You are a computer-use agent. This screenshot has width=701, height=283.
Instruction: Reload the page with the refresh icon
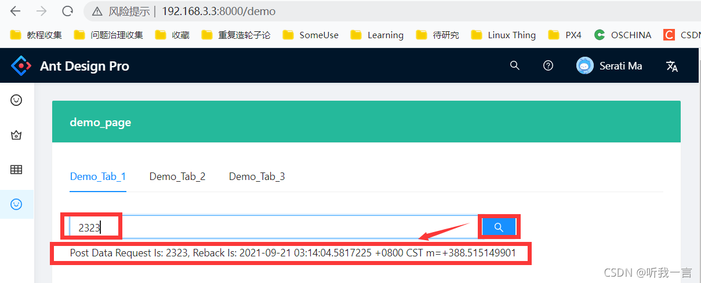tap(67, 11)
